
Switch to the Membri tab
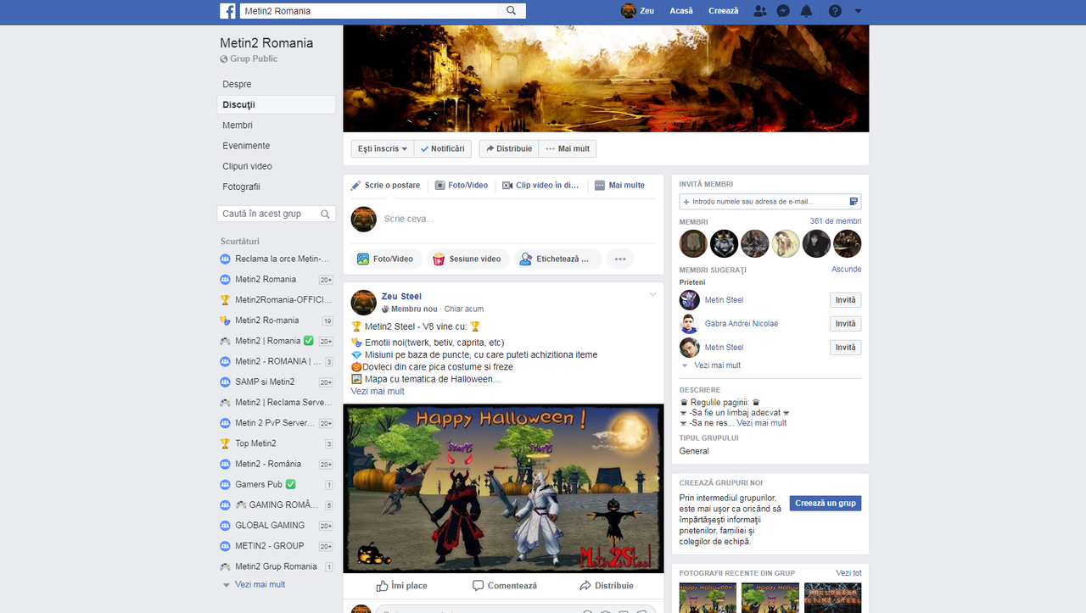pyautogui.click(x=238, y=125)
